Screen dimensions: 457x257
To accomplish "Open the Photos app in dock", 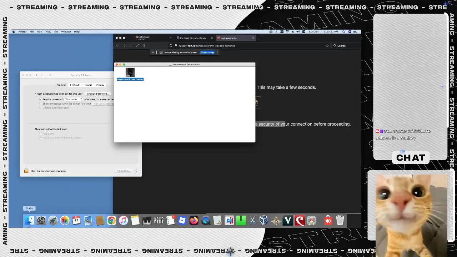I will coord(65,221).
